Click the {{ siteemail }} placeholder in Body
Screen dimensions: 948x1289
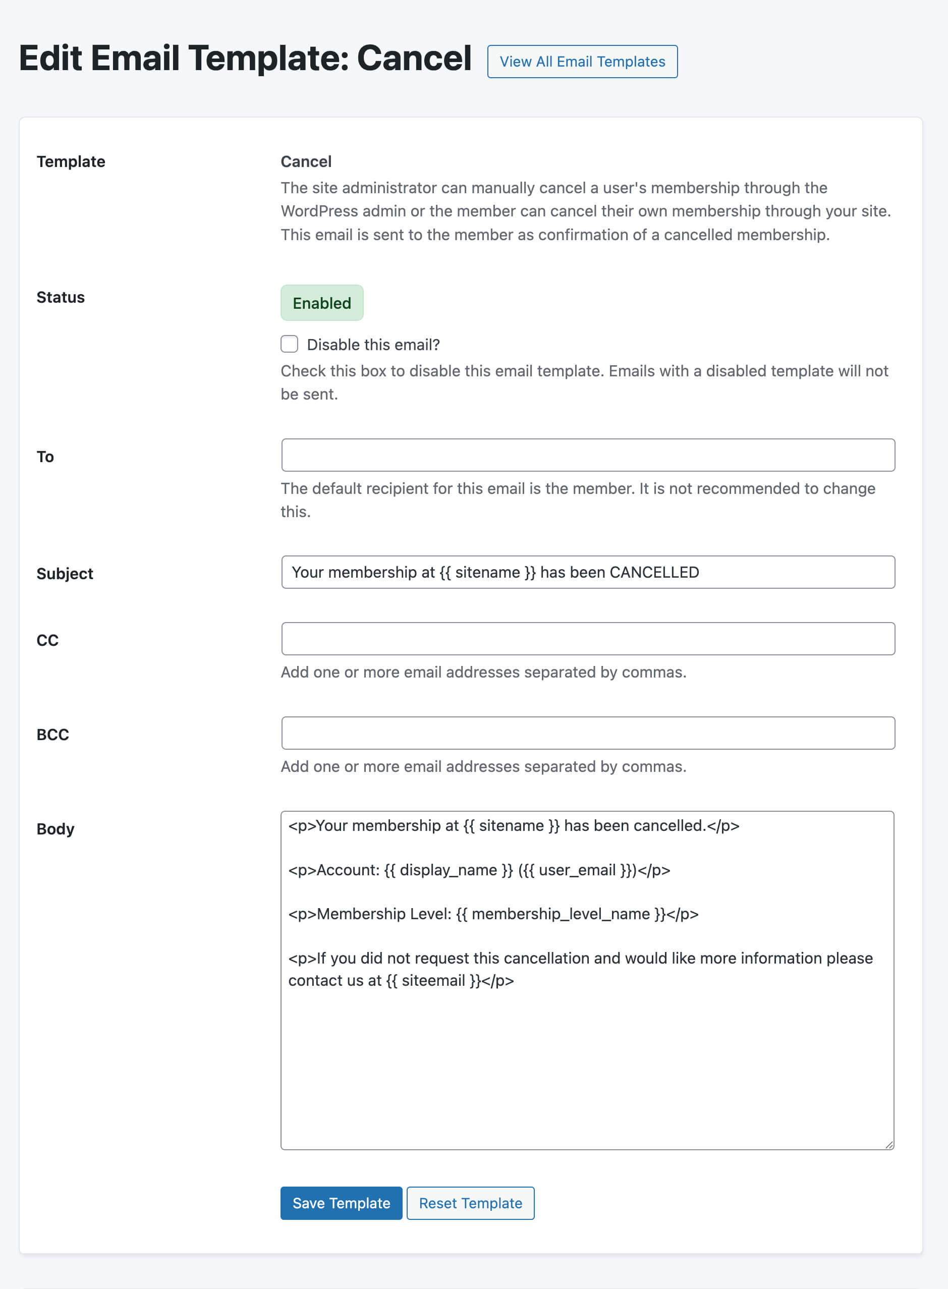[435, 981]
